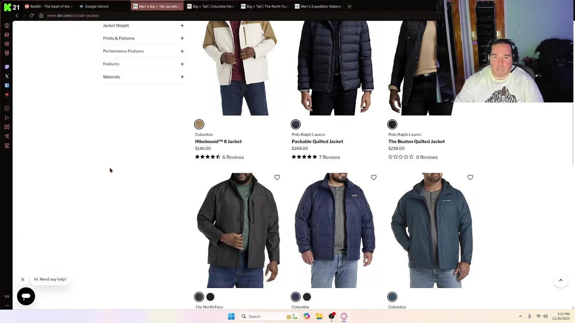Image resolution: width=575 pixels, height=323 pixels.
Task: Open The North Face dark jacket product image
Action: point(239,231)
